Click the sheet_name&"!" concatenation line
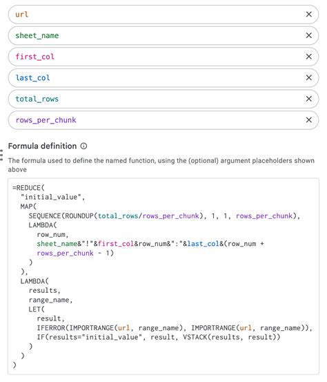327x382 pixels. pyautogui.click(x=150, y=244)
